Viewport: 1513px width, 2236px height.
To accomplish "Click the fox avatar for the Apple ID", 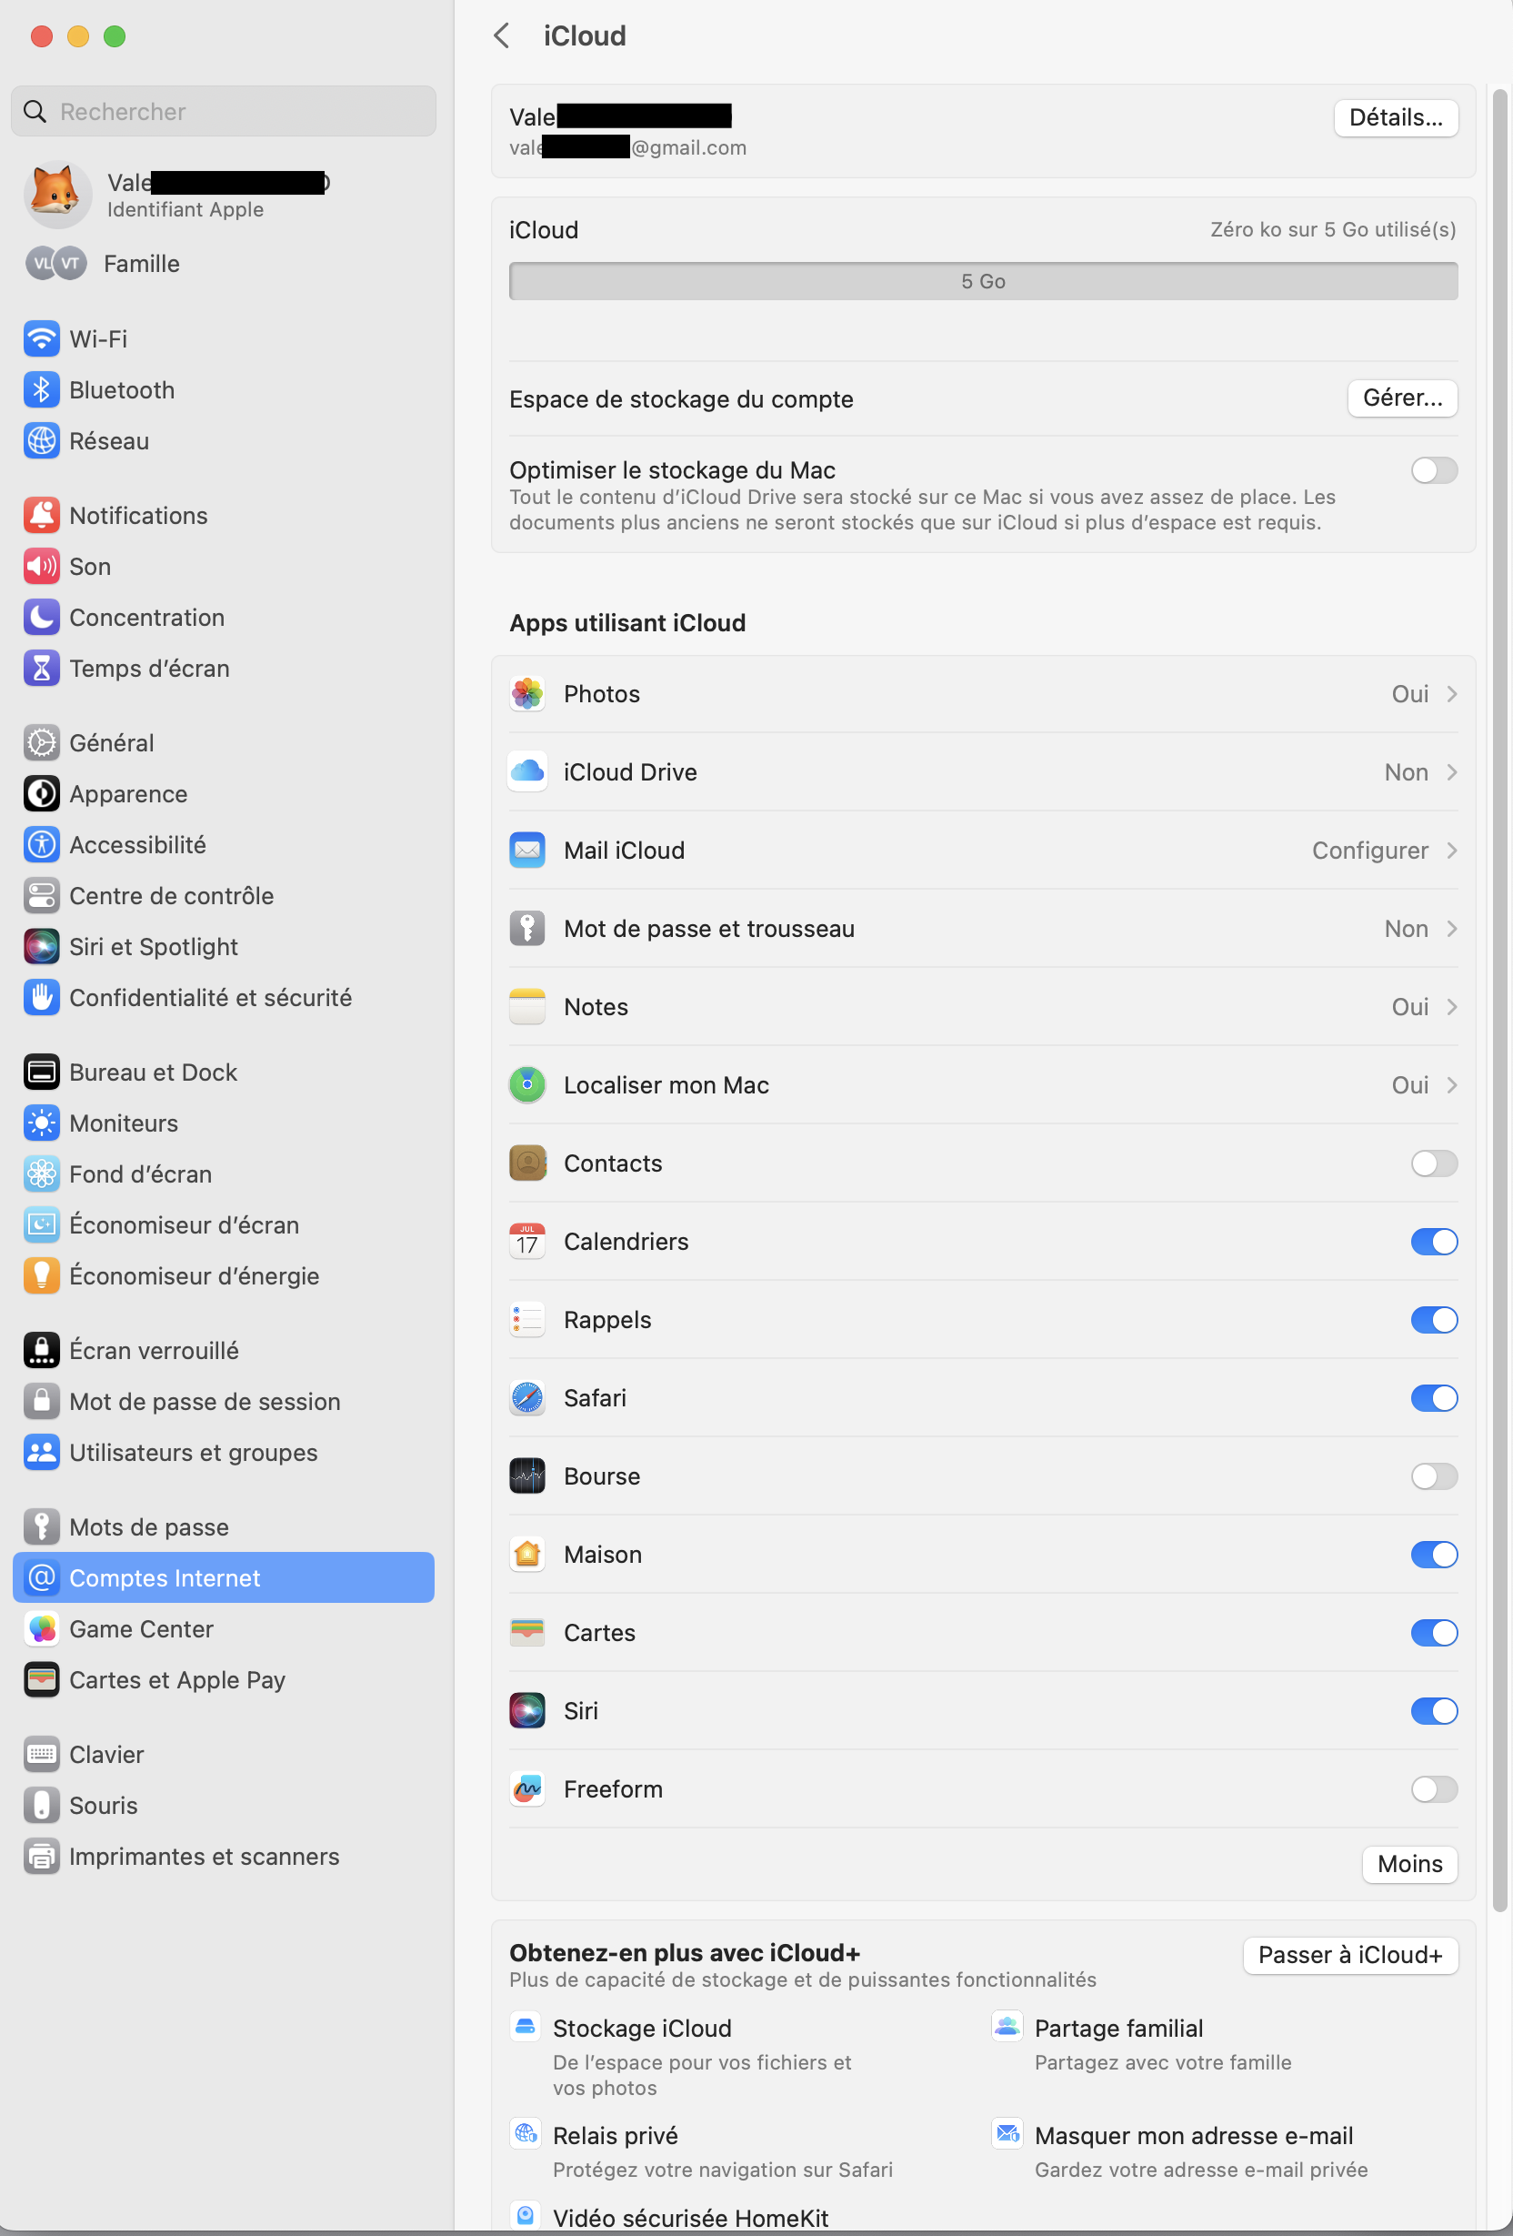I will click(x=56, y=194).
